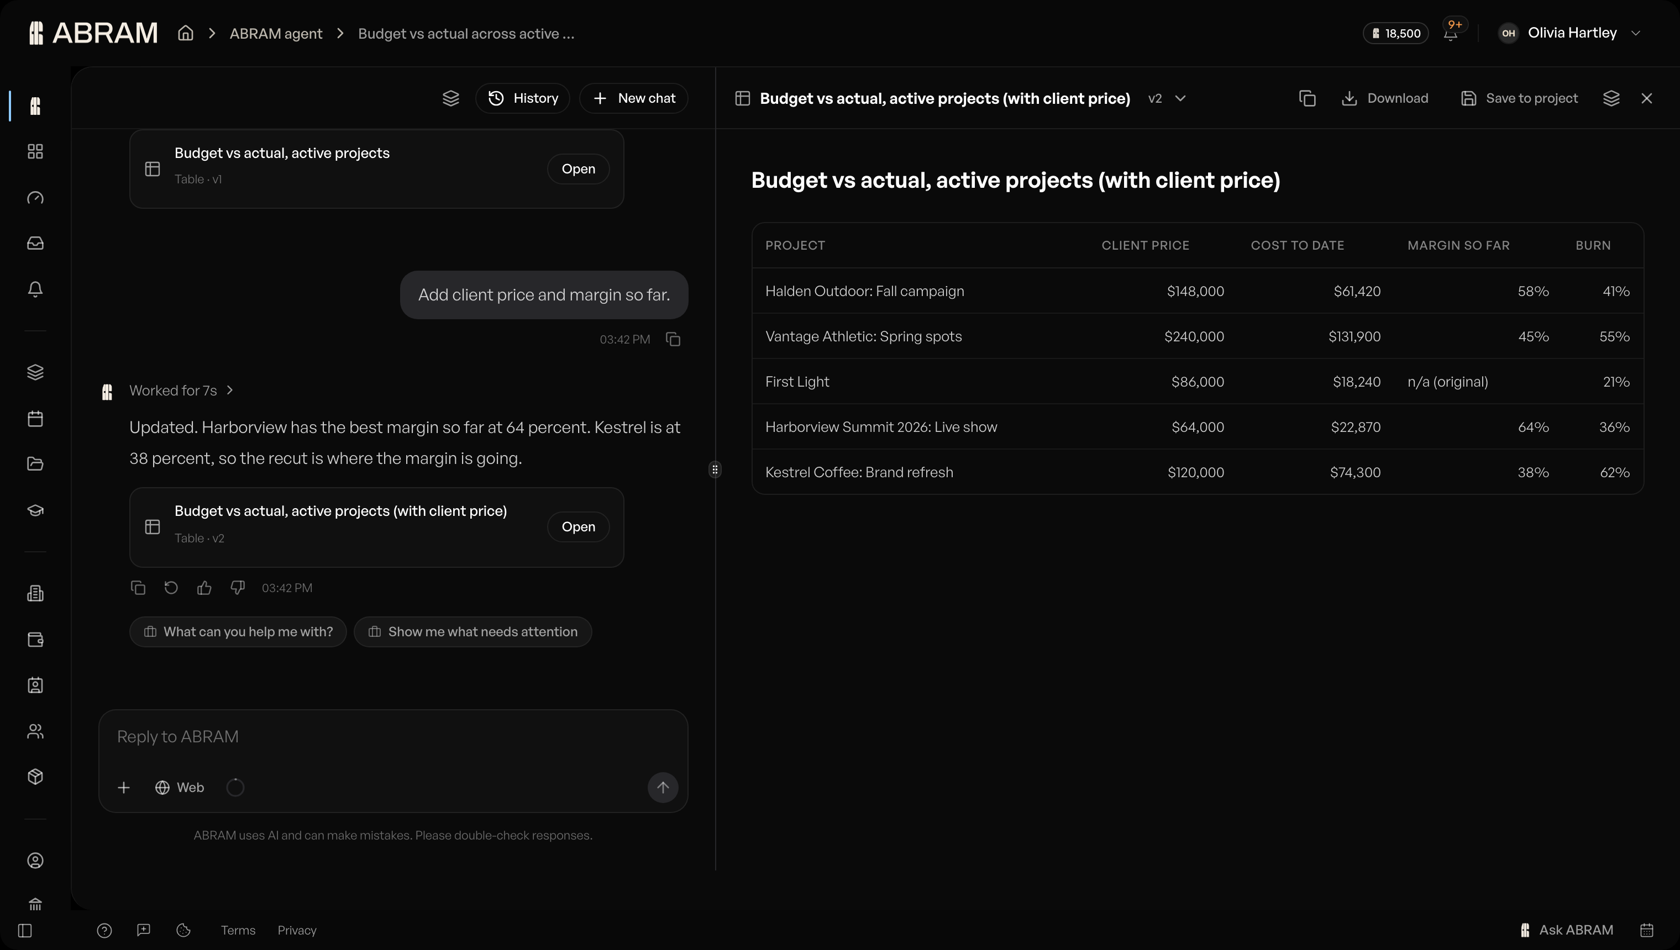Click Ask ABRAM in the footer
1680x950 pixels.
coord(1566,930)
